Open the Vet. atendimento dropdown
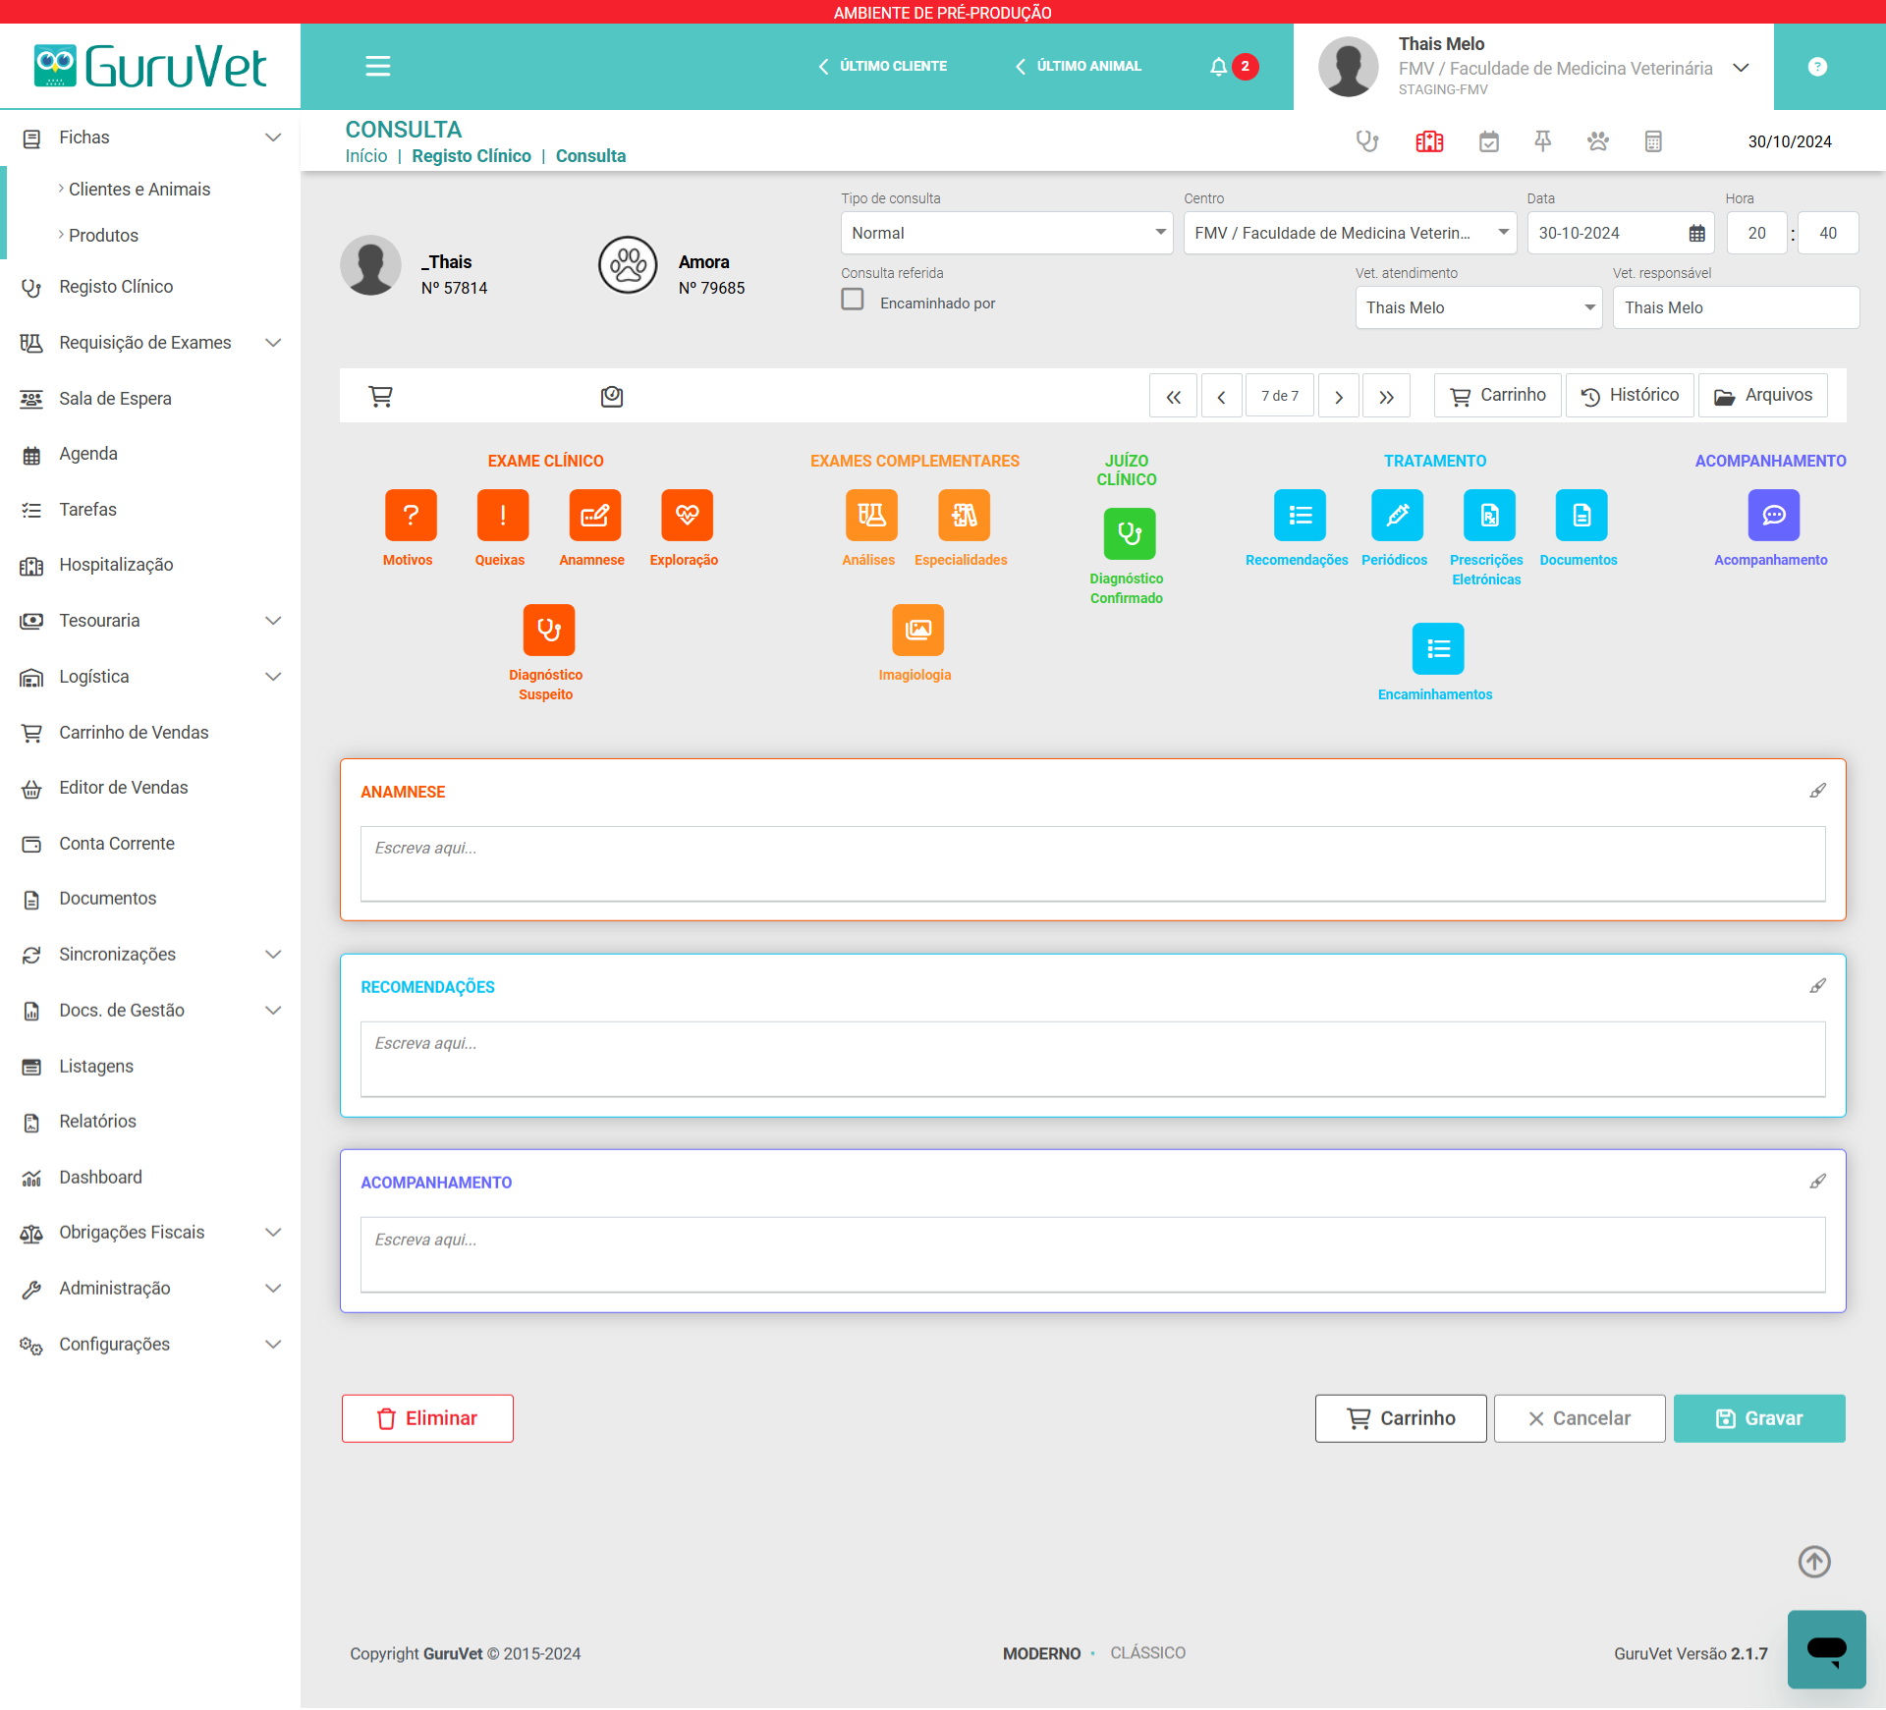 pos(1477,307)
